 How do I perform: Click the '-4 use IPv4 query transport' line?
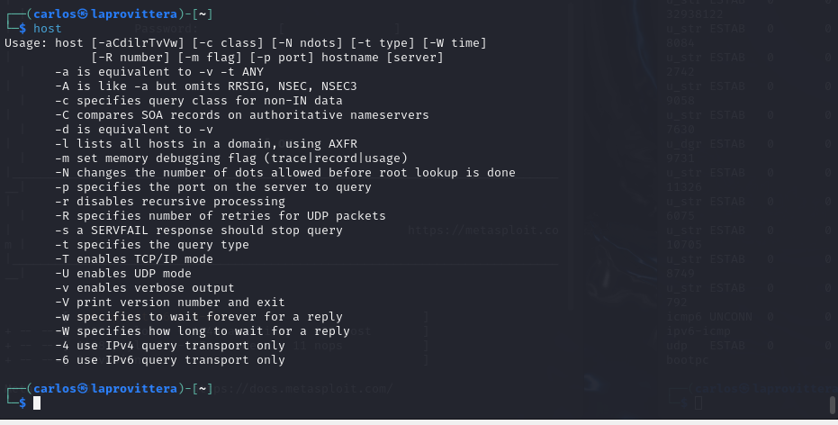170,346
